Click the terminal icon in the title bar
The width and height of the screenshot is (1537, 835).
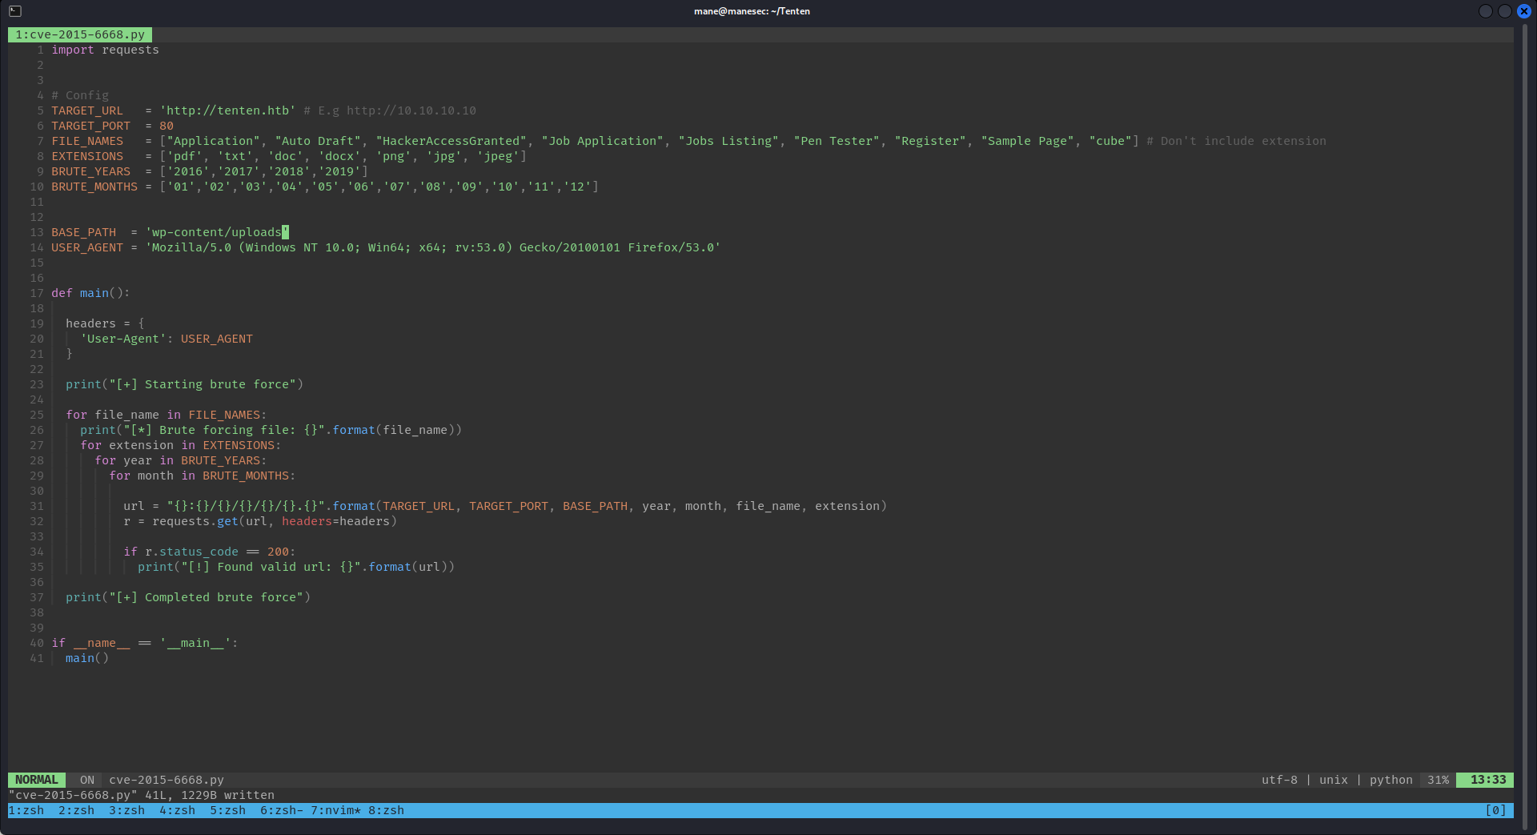(x=15, y=11)
